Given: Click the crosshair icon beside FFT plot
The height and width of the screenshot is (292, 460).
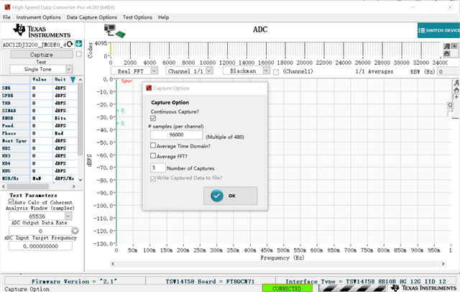Looking at the screenshot, I should [456, 97].
